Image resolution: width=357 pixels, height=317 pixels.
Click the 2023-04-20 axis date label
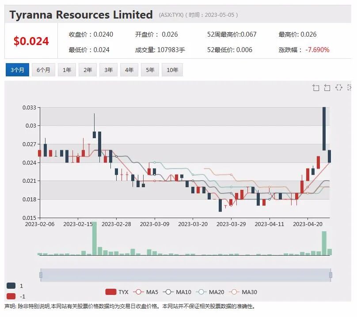[x=308, y=224]
